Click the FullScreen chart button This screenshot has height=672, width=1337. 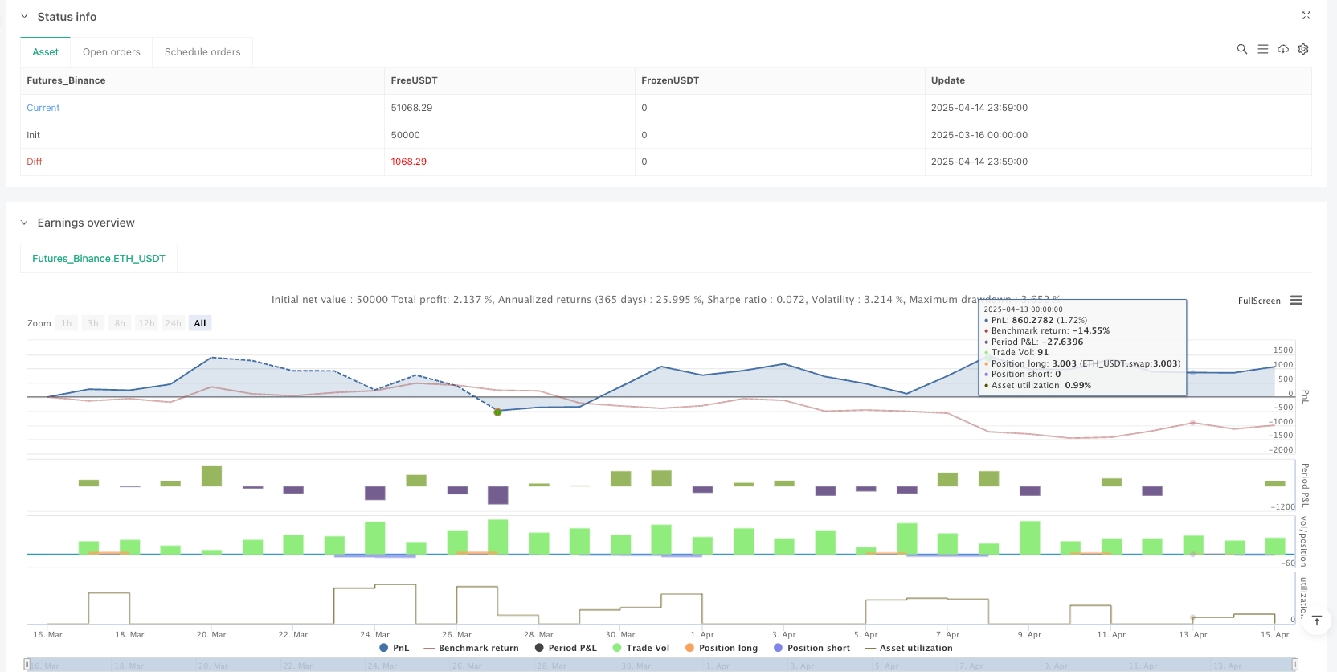point(1259,301)
